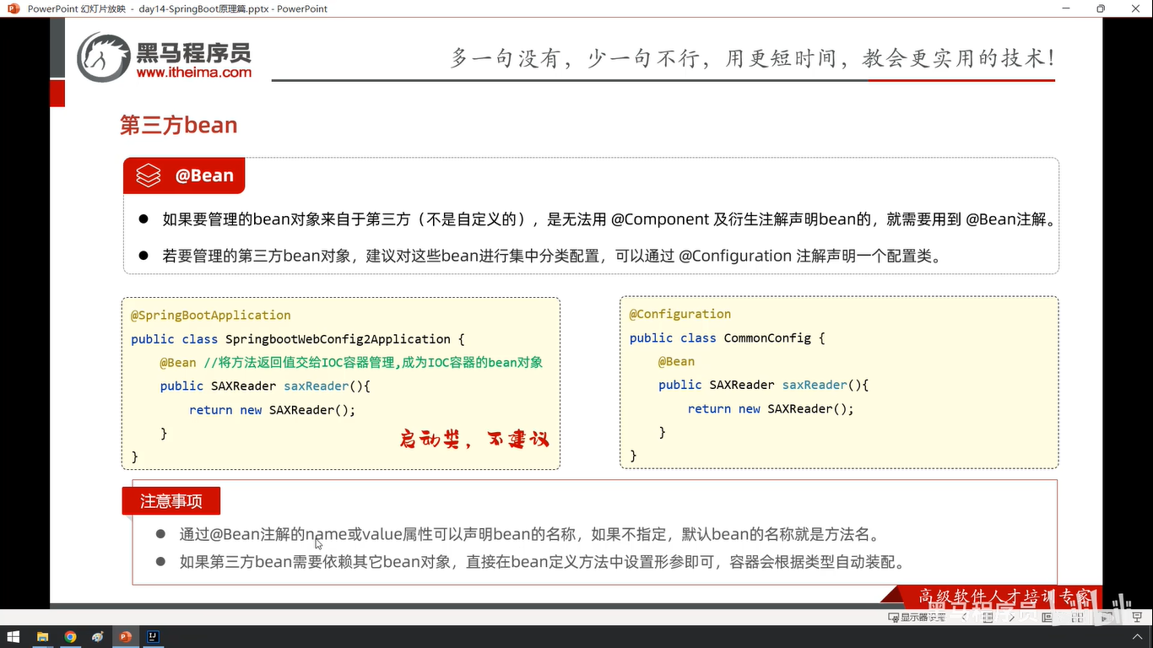The height and width of the screenshot is (648, 1153).
Task: Select PowerPoint in the taskbar
Action: [126, 637]
